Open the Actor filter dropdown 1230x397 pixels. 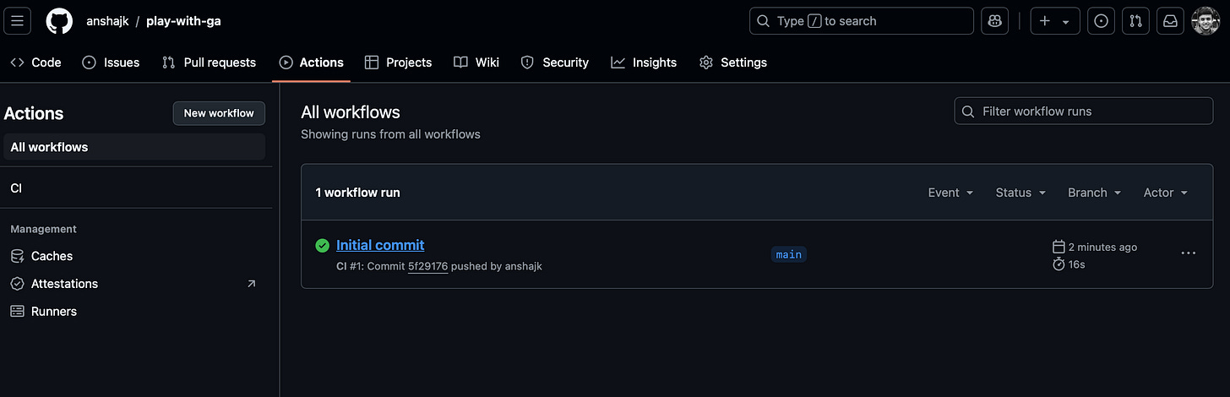point(1166,193)
